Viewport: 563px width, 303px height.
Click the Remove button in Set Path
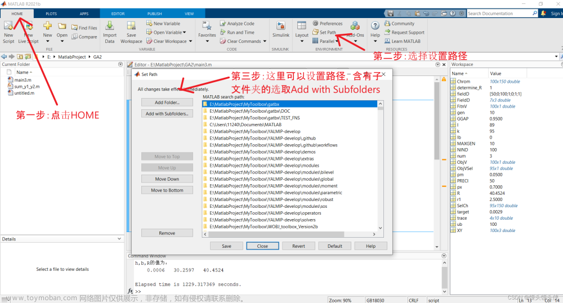[167, 233]
